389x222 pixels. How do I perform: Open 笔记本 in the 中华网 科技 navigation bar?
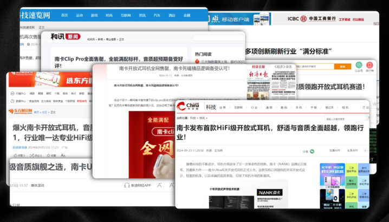pyautogui.click(x=329, y=107)
